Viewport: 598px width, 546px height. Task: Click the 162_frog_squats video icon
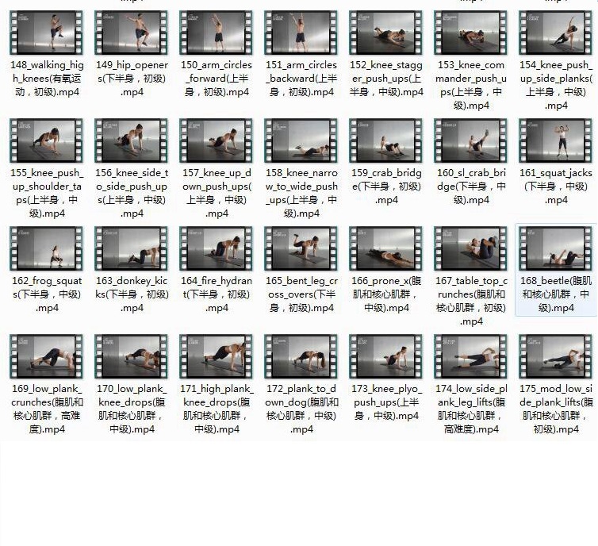click(46, 248)
